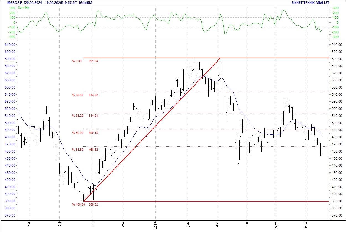The width and height of the screenshot is (346, 232).
Task: Select the % 23.60 Fibonacci level 543.32
Action: pos(93,95)
